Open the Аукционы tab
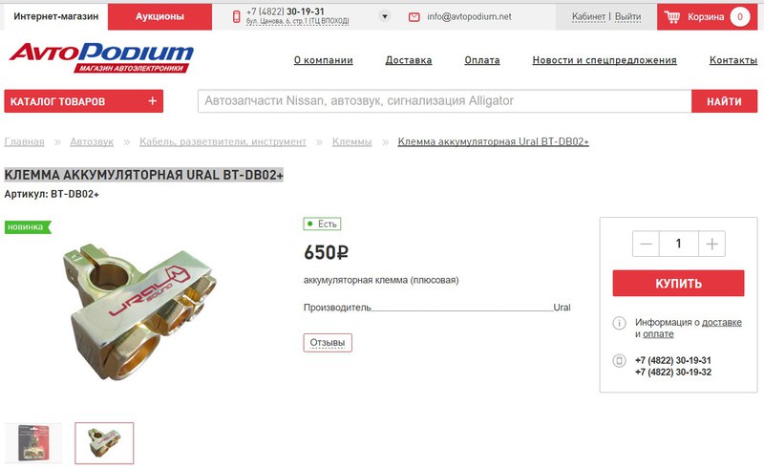The width and height of the screenshot is (764, 469). tap(159, 16)
